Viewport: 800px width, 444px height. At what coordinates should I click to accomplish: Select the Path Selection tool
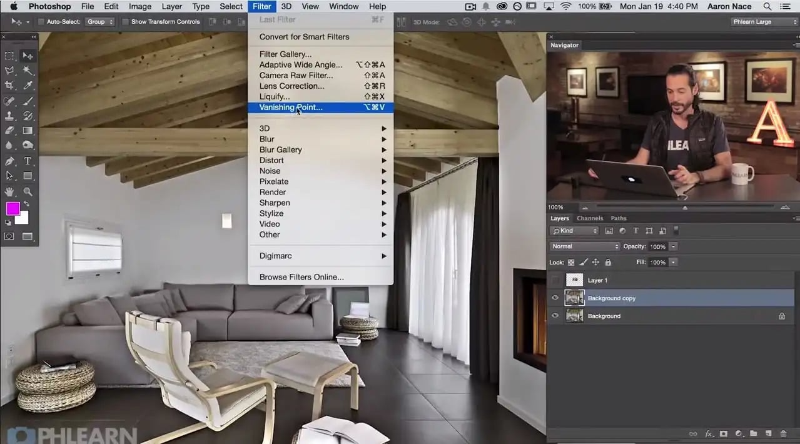[9, 176]
